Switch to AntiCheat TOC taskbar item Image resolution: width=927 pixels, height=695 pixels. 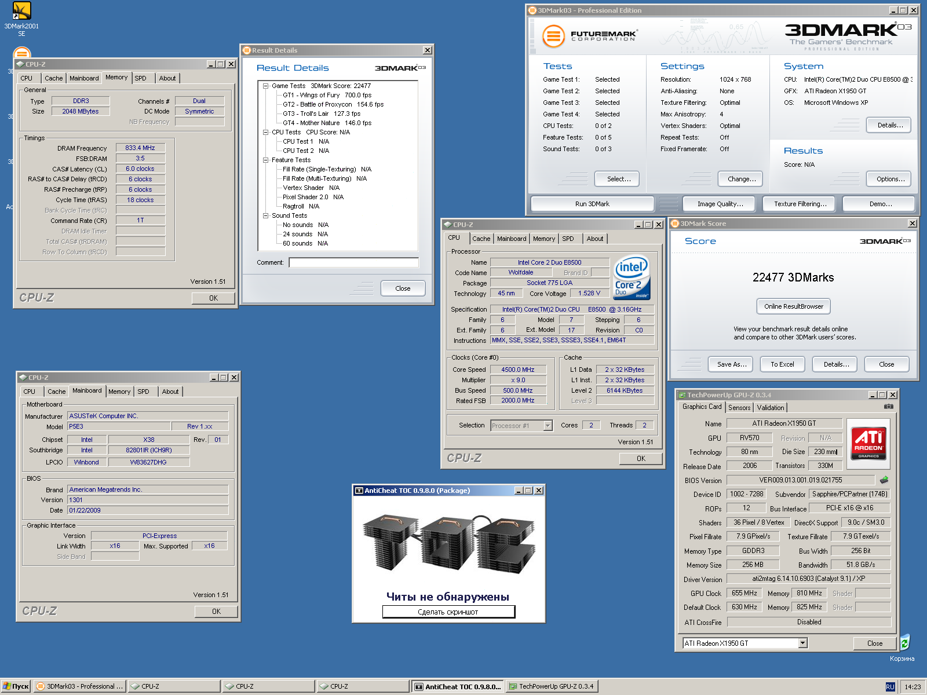(458, 686)
